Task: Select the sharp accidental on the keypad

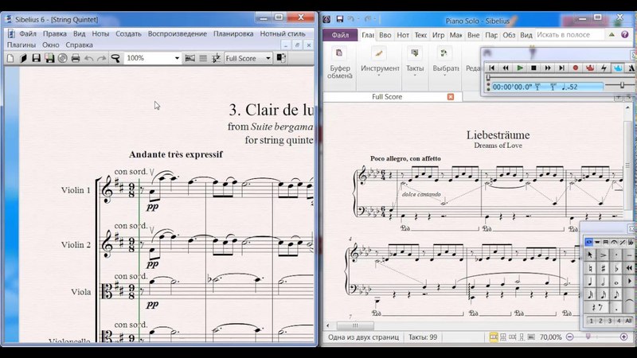Action: tap(604, 268)
